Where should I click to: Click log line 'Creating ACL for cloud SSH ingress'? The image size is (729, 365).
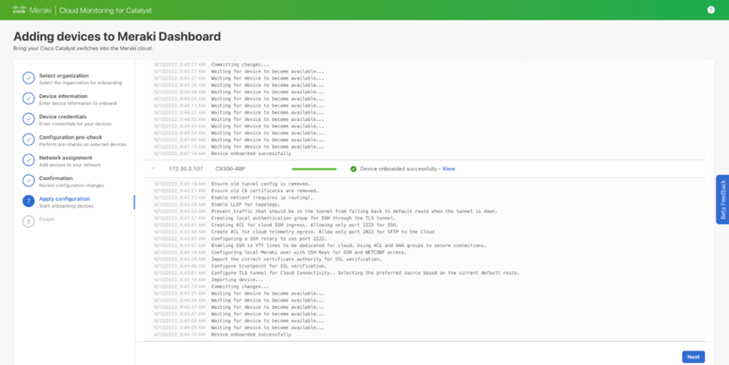[304, 225]
